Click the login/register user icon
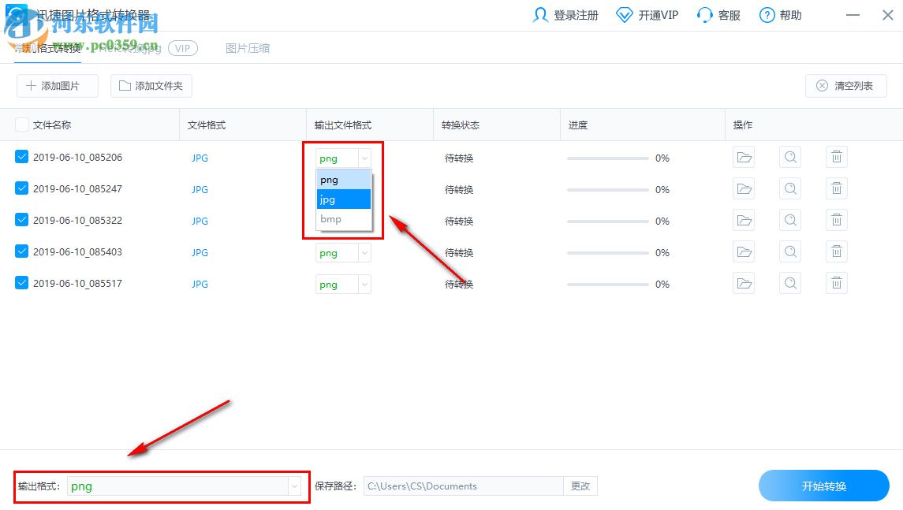 pyautogui.click(x=540, y=15)
